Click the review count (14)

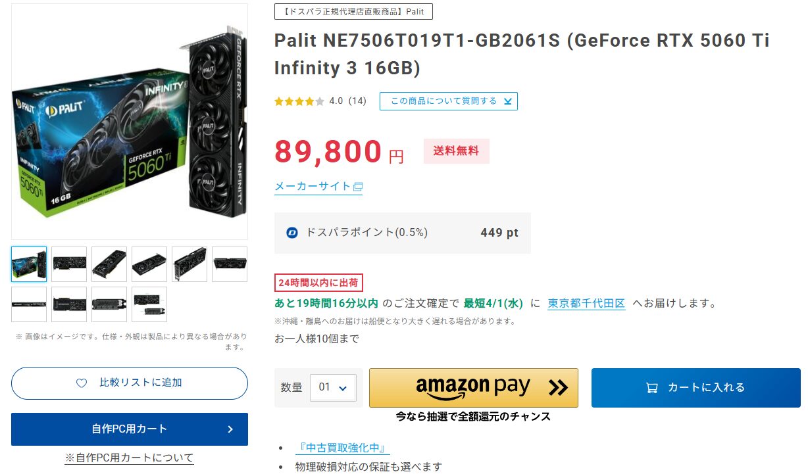(x=357, y=101)
